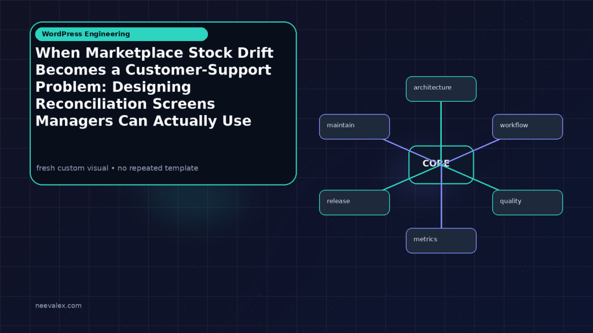
Task: Select the workflow node box
Action: click(x=527, y=127)
